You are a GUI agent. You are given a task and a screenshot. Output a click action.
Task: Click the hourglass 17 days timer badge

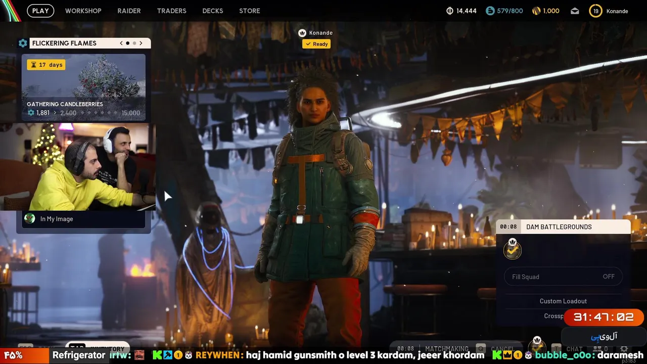46,65
